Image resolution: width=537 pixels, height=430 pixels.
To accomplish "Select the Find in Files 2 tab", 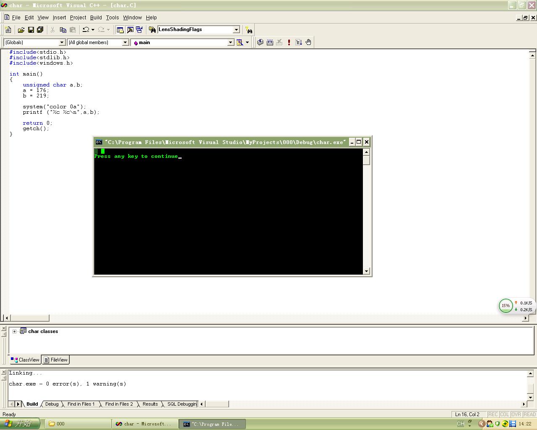I will coord(119,404).
